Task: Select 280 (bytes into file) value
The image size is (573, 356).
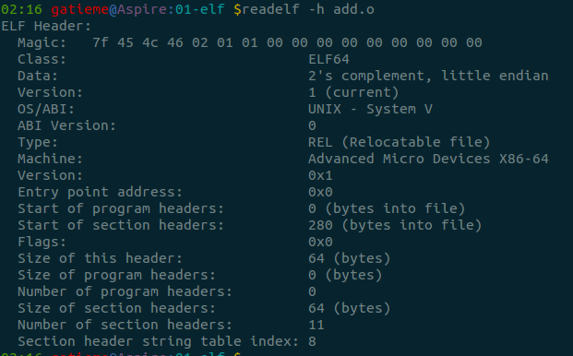Action: pyautogui.click(x=395, y=225)
